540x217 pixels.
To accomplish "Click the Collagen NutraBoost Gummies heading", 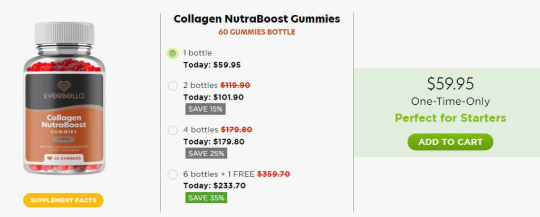I will click(x=257, y=19).
